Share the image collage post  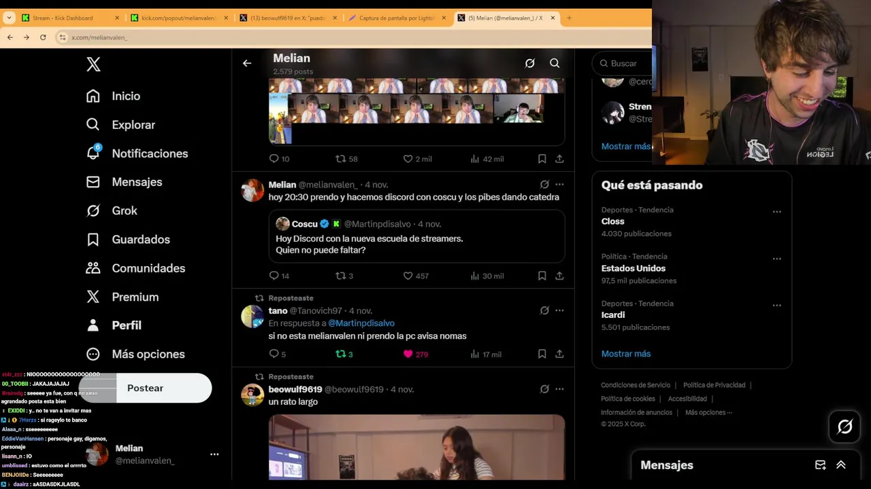tap(559, 158)
